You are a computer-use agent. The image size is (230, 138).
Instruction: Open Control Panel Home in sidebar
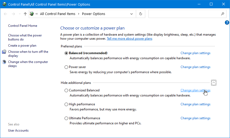pyautogui.click(x=23, y=26)
